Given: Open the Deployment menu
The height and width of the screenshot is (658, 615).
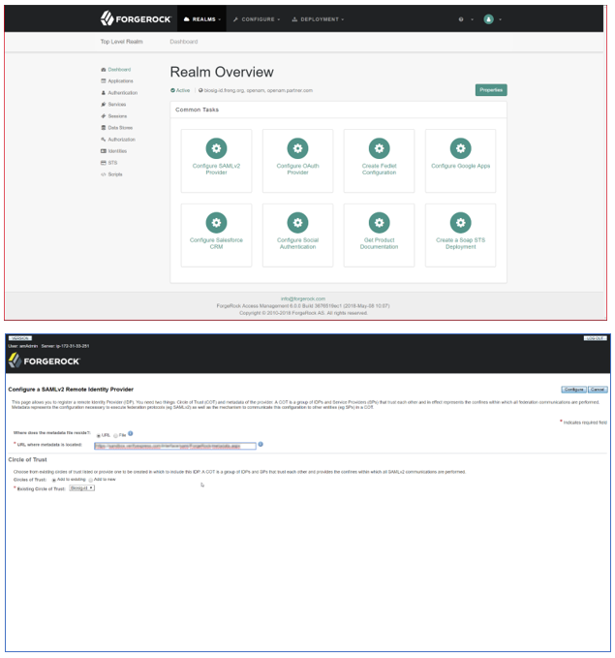Looking at the screenshot, I should [x=318, y=19].
